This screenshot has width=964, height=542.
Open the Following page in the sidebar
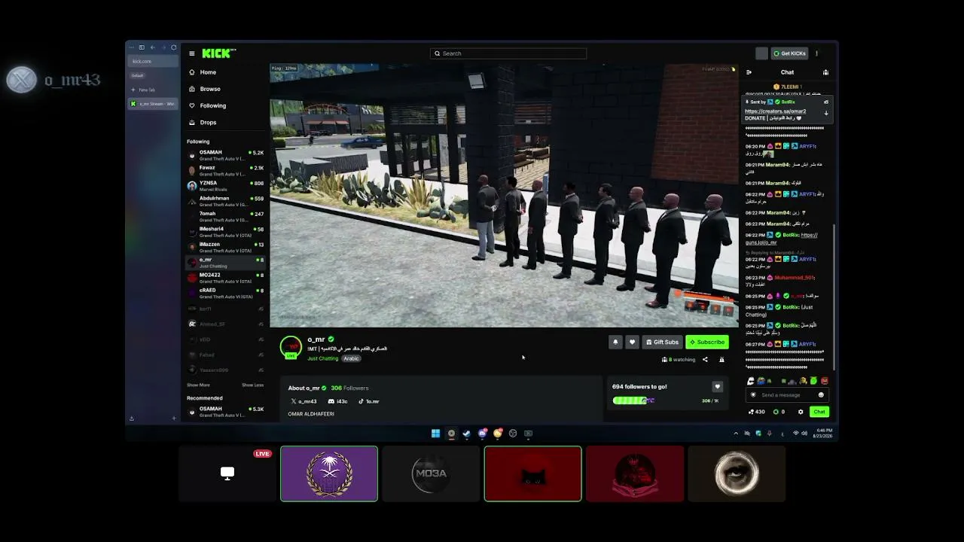[207, 105]
